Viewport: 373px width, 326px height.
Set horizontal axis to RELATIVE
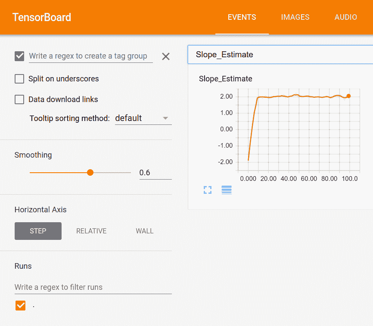pyautogui.click(x=91, y=231)
